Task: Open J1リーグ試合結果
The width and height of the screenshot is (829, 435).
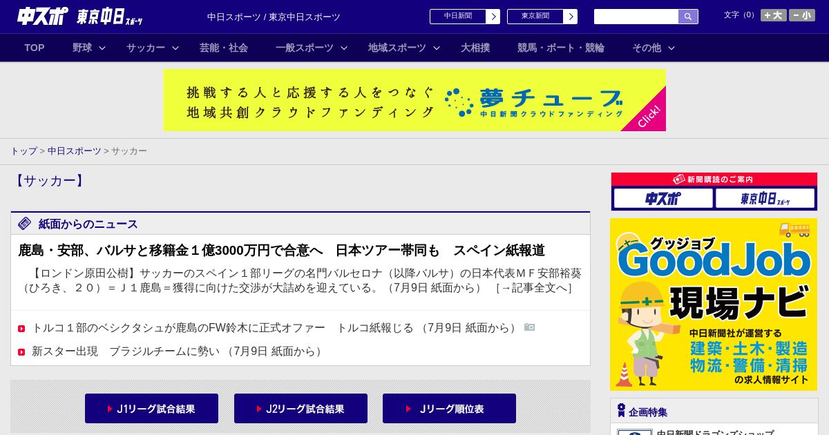Action: pos(151,409)
